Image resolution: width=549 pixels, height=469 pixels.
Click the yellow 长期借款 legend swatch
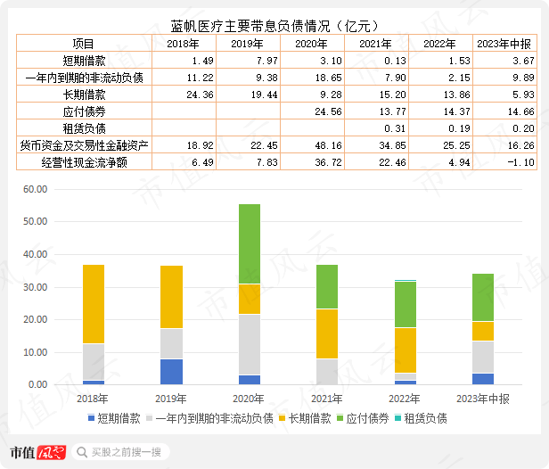[x=283, y=418]
